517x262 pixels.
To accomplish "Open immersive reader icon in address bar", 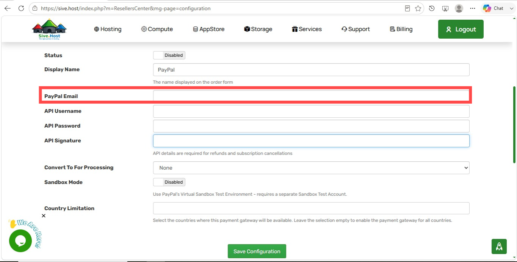I will click(x=408, y=8).
